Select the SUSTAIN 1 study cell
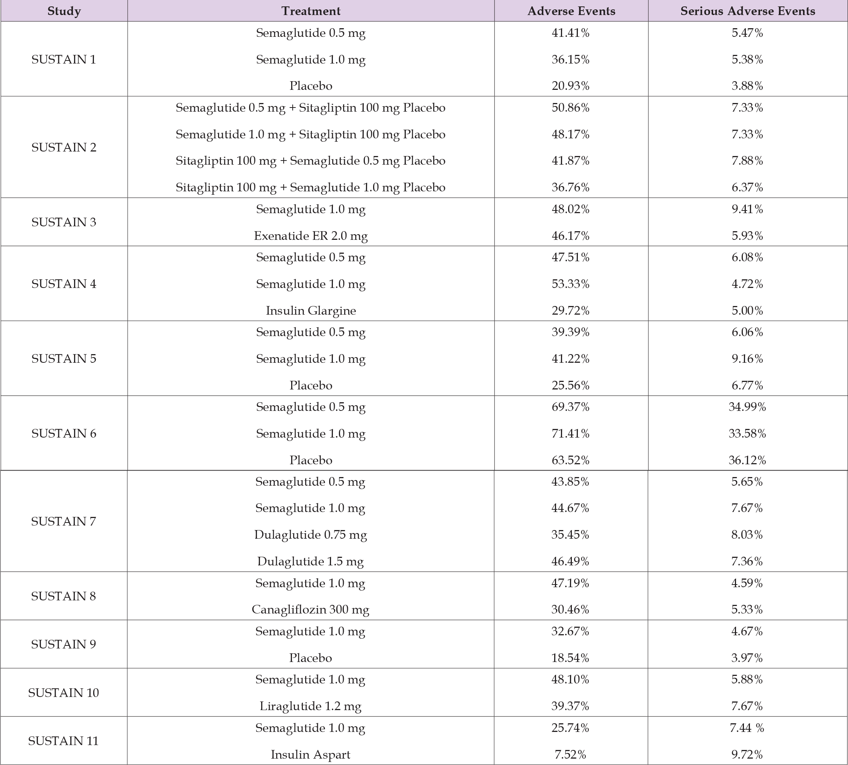 pos(64,59)
